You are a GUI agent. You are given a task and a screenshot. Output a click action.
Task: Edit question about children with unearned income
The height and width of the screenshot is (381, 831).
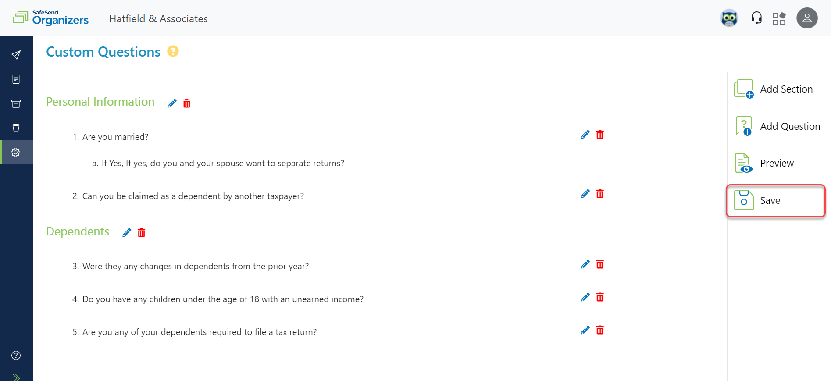pos(585,297)
